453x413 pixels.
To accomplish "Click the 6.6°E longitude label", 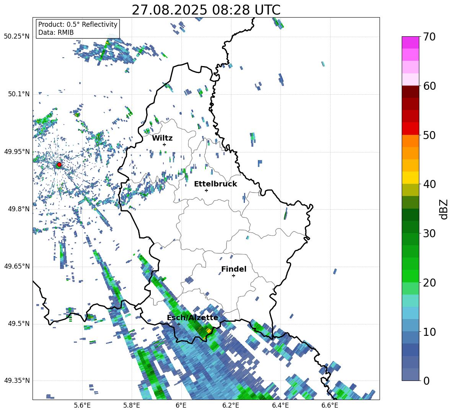I will [330, 406].
